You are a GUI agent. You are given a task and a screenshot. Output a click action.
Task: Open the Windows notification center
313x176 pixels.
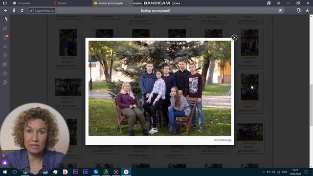point(306,172)
